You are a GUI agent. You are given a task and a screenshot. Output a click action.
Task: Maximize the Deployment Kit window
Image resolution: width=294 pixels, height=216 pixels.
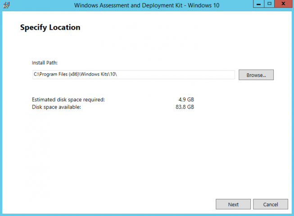click(x=269, y=4)
